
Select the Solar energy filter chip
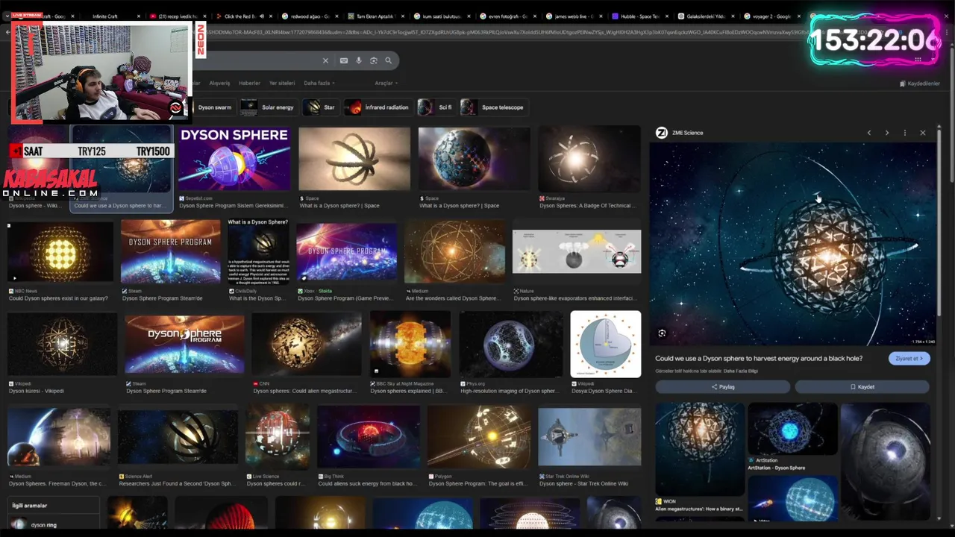point(268,107)
